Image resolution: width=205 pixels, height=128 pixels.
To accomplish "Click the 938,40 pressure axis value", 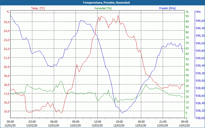I will click(x=200, y=103).
